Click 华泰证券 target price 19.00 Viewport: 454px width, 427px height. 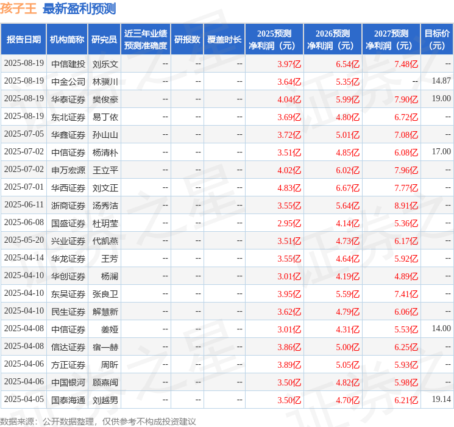[441, 99]
